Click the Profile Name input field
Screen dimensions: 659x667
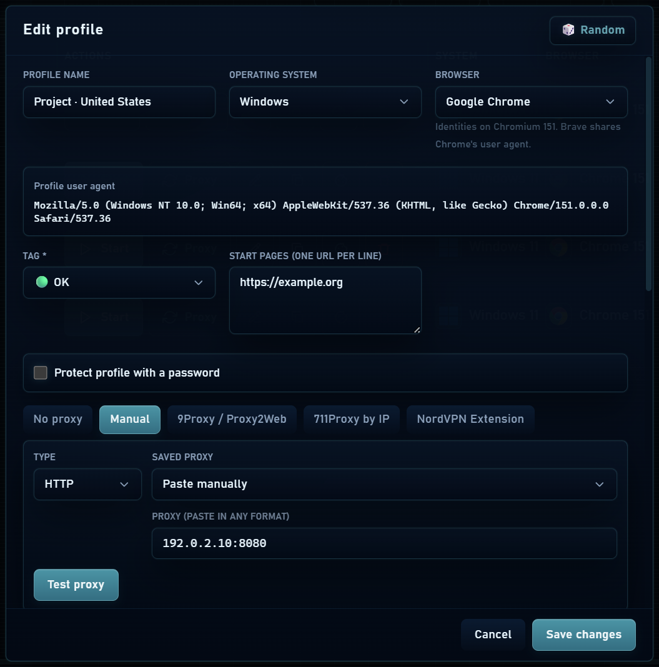tap(119, 102)
